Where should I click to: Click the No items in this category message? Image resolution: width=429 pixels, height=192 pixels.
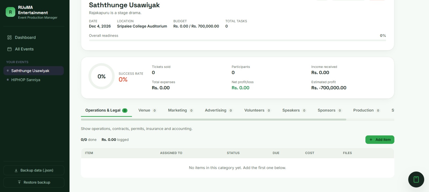tap(237, 168)
